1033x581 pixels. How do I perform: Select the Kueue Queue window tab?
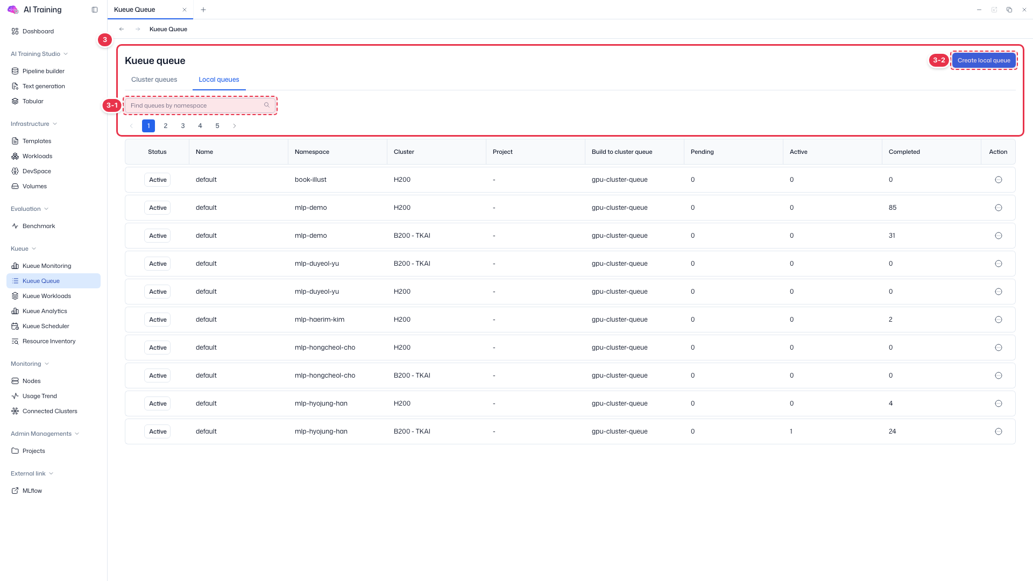tap(150, 10)
